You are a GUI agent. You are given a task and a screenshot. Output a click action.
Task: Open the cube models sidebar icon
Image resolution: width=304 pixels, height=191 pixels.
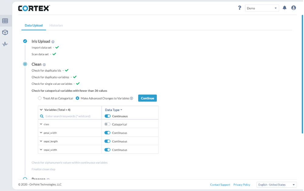point(5,32)
